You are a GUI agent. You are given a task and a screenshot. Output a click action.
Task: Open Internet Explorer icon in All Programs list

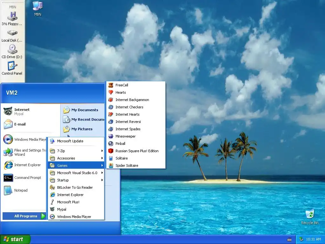[x=52, y=195]
